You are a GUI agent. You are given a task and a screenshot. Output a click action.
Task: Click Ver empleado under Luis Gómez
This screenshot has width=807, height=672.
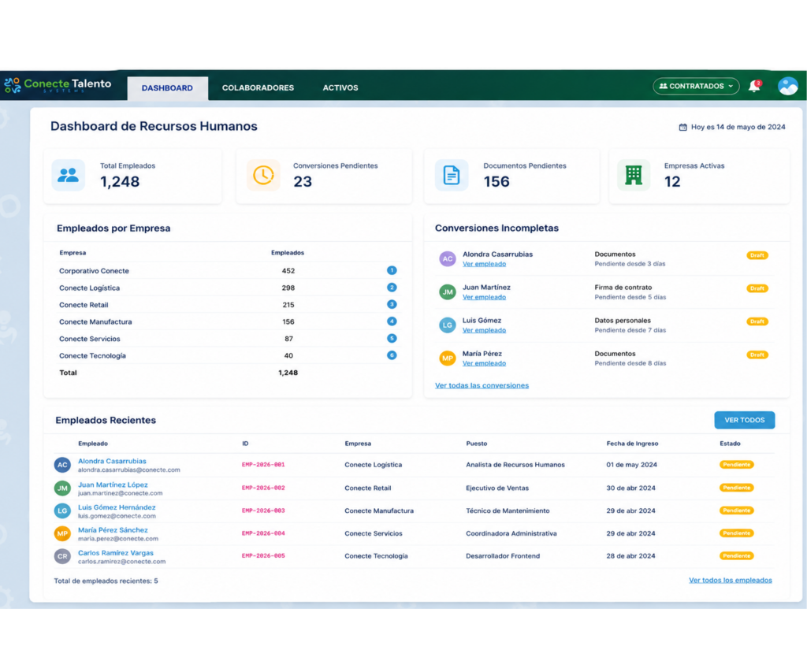click(484, 330)
